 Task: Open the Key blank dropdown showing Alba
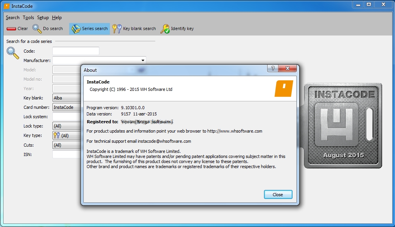point(67,98)
